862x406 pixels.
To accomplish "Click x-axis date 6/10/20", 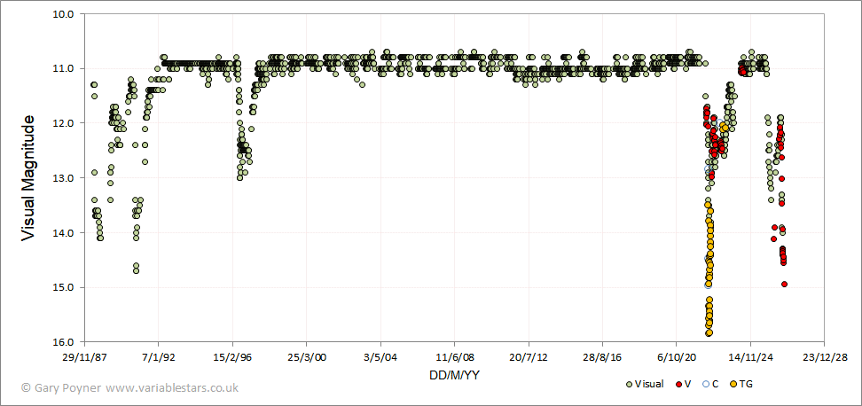I will (x=676, y=357).
